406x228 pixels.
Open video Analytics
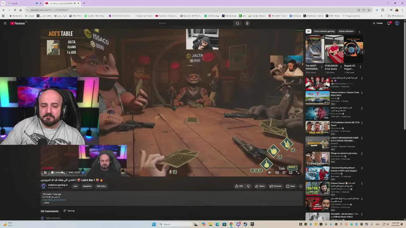(x=87, y=186)
